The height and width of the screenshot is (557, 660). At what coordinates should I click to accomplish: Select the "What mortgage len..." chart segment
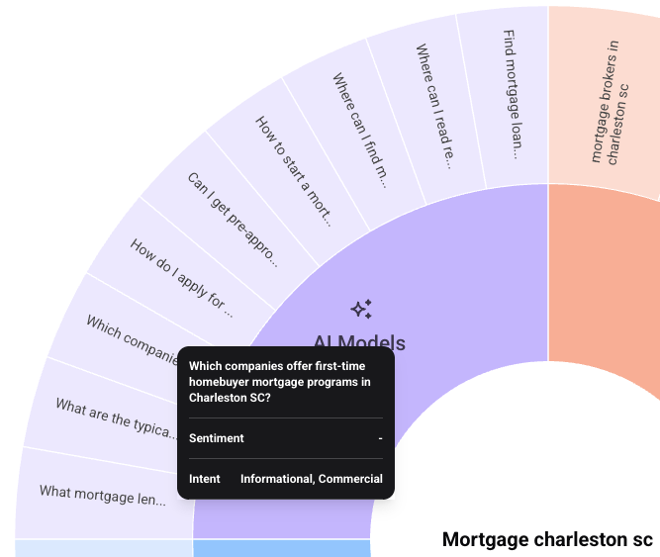(x=103, y=494)
